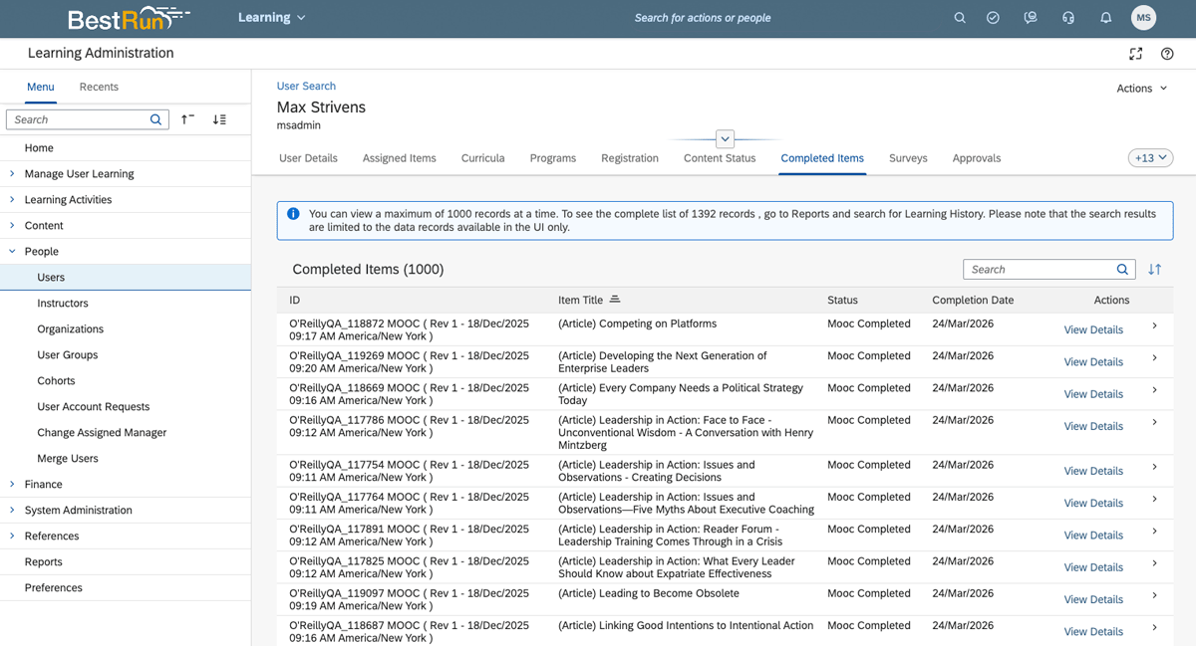Click the headset support icon

[x=1068, y=18]
